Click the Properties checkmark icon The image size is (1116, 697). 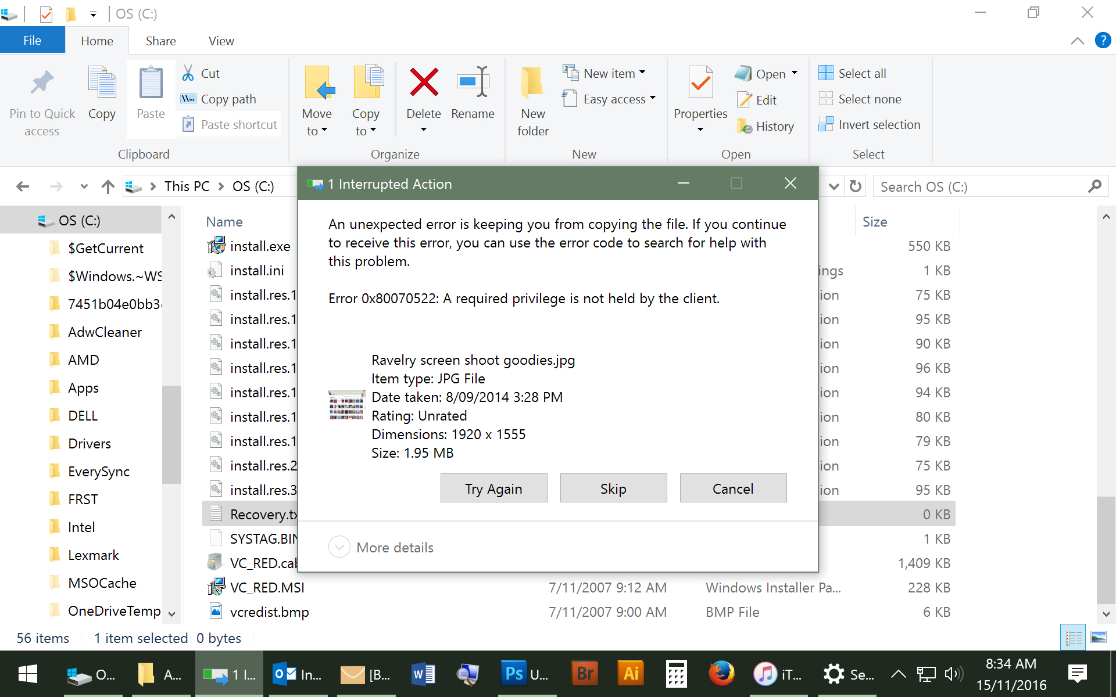[700, 82]
